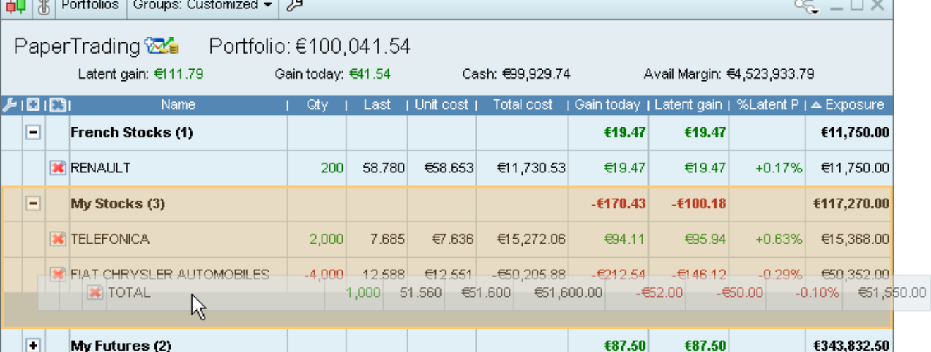Sort by the %Latent P column header
Screen dimensions: 931x352
pos(767,105)
